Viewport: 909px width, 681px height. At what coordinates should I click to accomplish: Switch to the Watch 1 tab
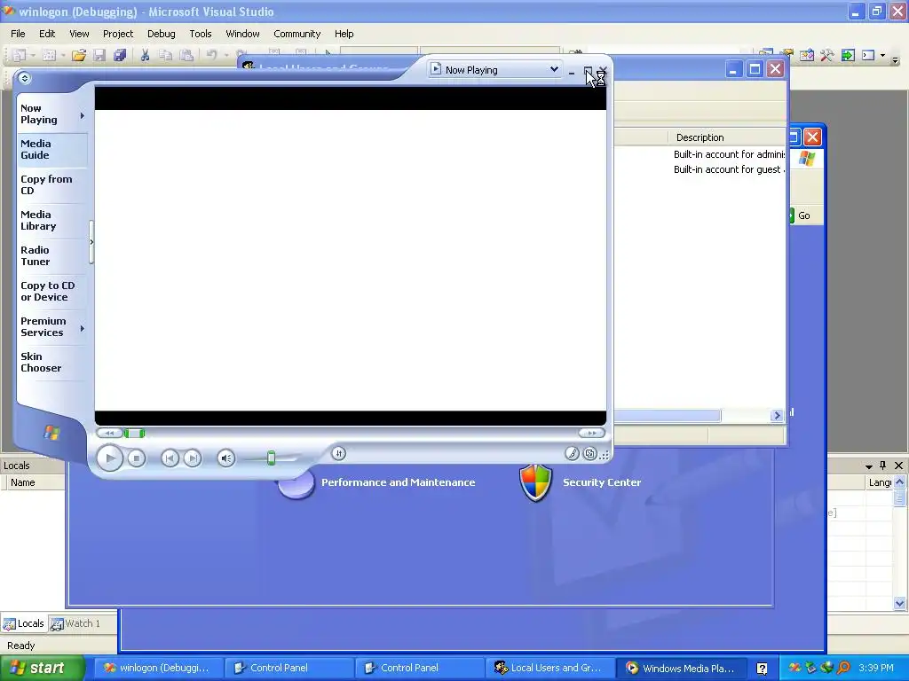click(75, 623)
